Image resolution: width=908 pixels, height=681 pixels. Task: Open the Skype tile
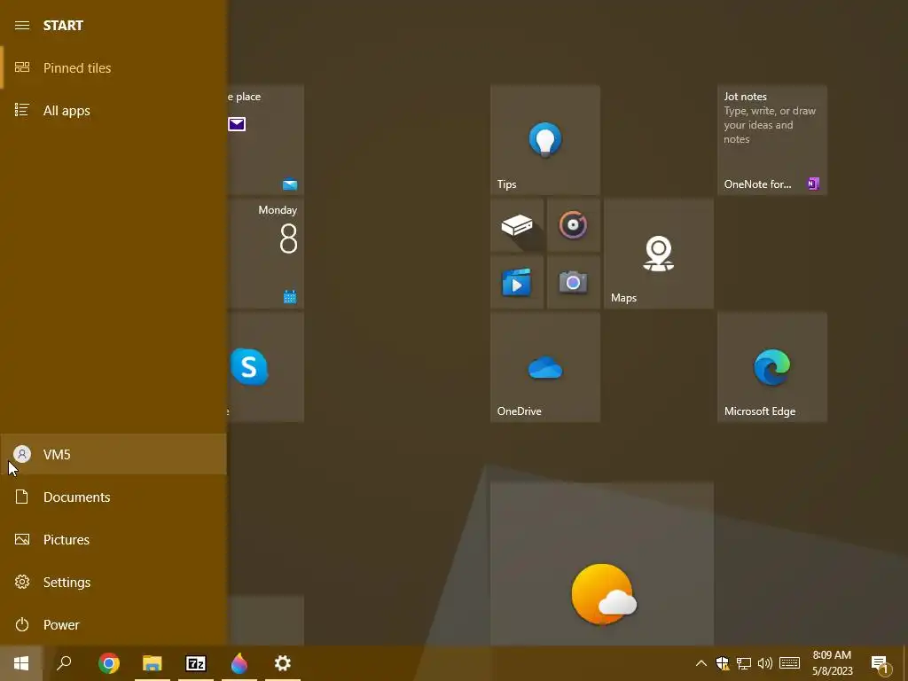[x=266, y=367]
